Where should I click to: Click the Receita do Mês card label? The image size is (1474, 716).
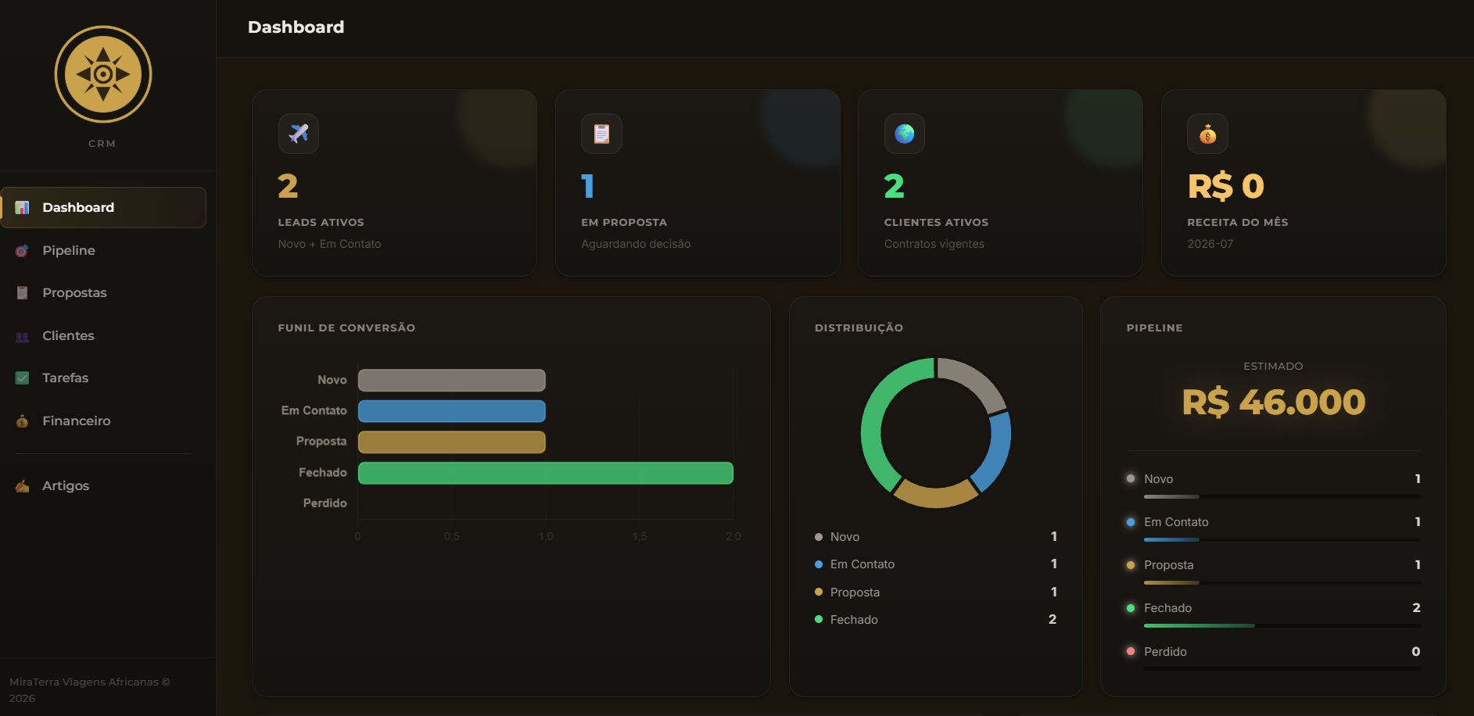pyautogui.click(x=1237, y=222)
